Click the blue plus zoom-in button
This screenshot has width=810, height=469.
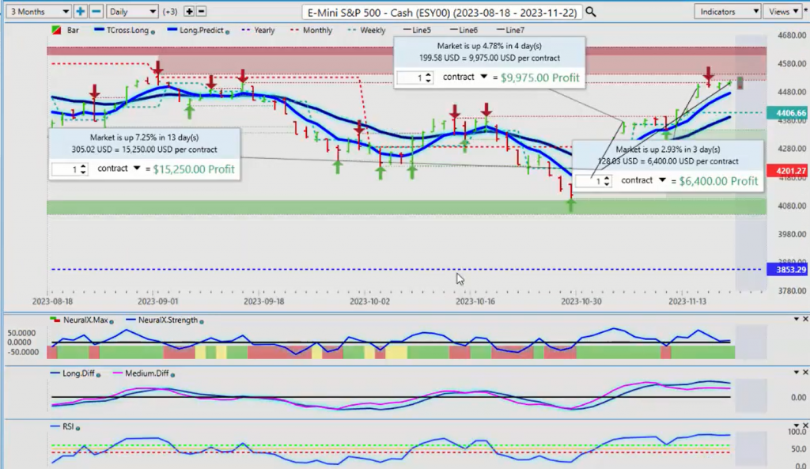click(81, 12)
